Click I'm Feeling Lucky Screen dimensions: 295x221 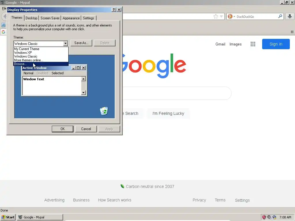point(168,113)
